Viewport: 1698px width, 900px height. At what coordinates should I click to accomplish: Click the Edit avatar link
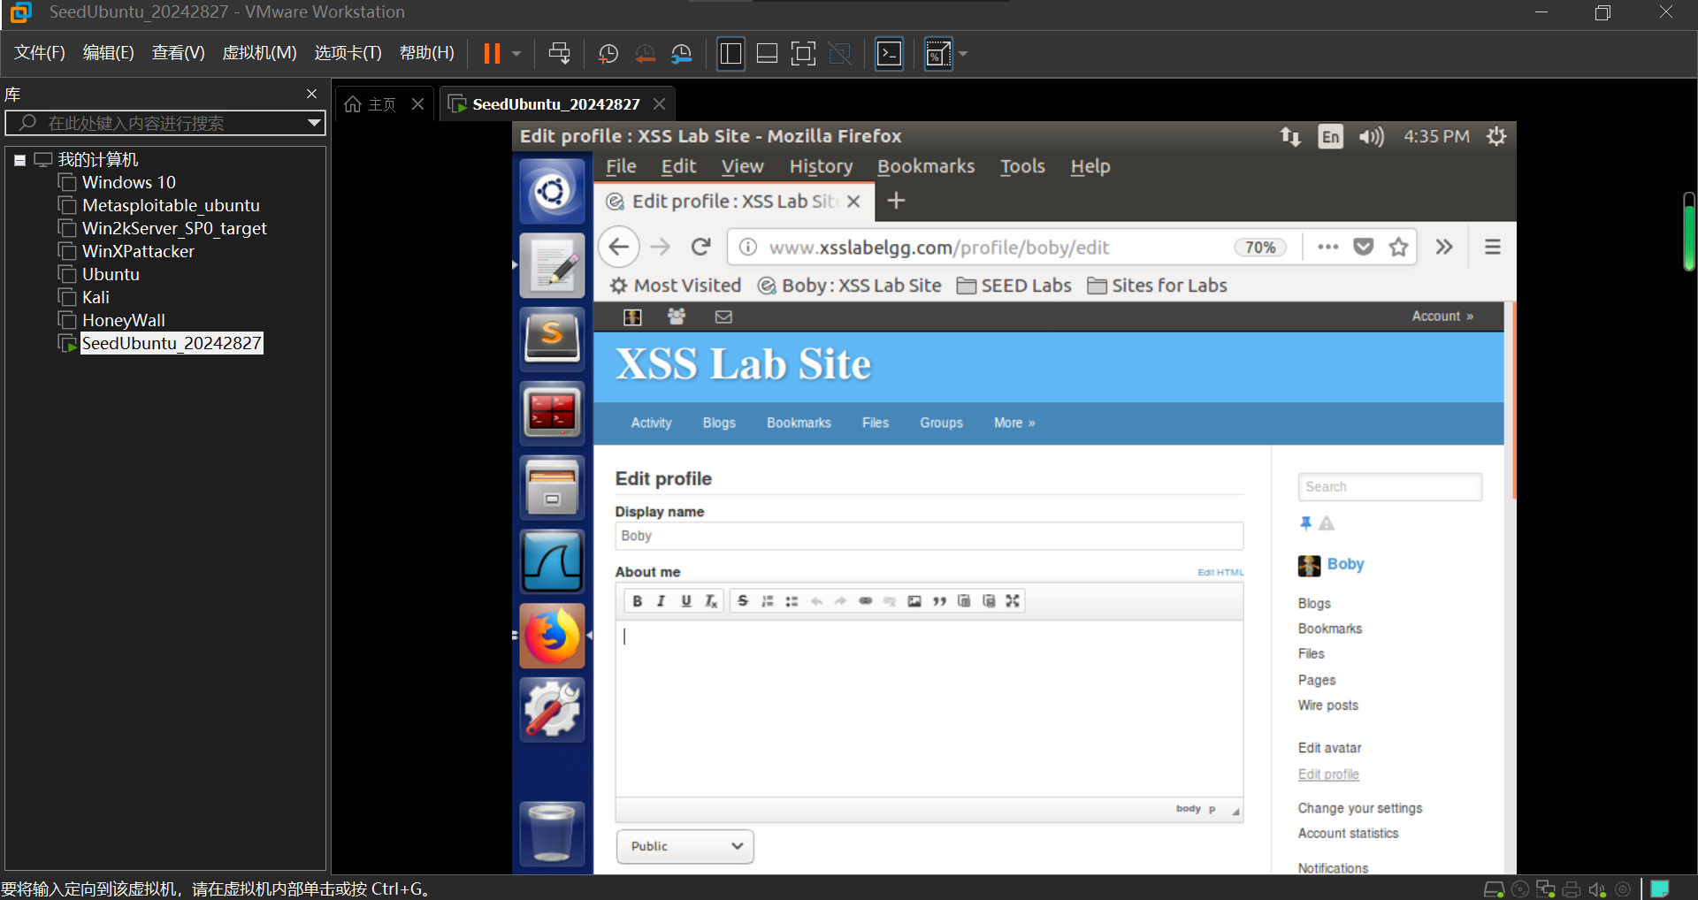tap(1329, 748)
